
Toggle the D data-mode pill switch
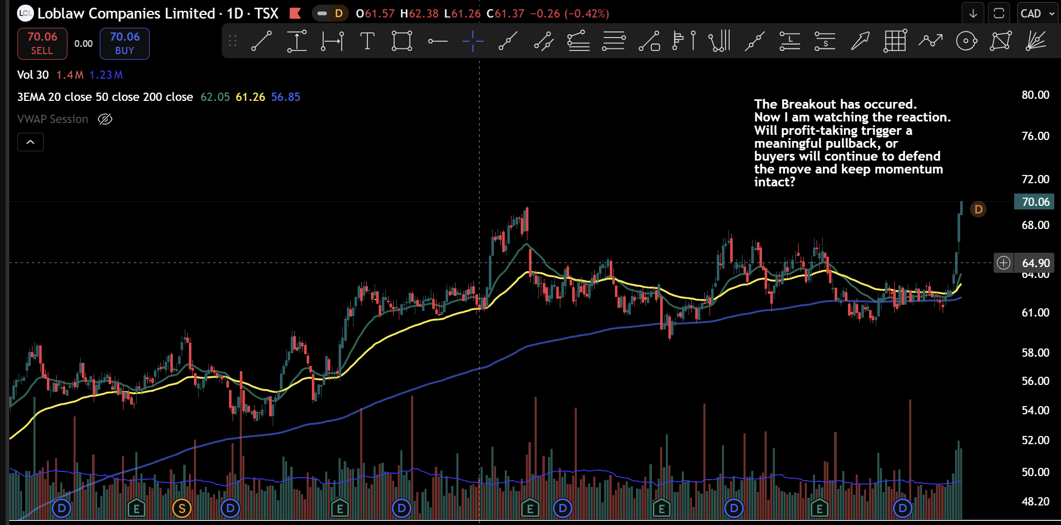coord(330,13)
